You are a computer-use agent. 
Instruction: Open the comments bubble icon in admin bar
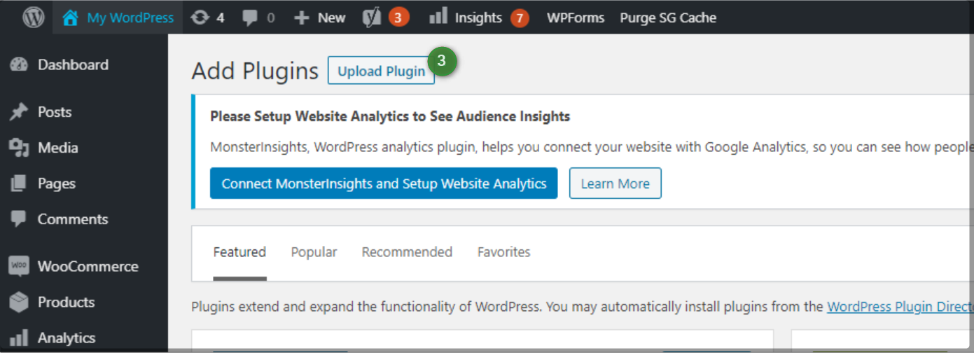249,18
